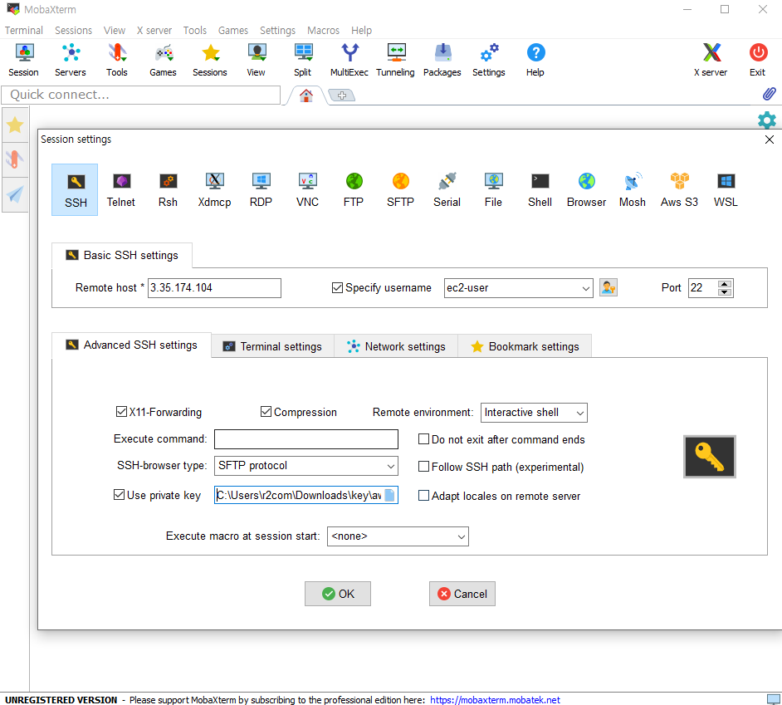The height and width of the screenshot is (705, 782).
Task: Open the credentials manager user icon
Action: (608, 288)
